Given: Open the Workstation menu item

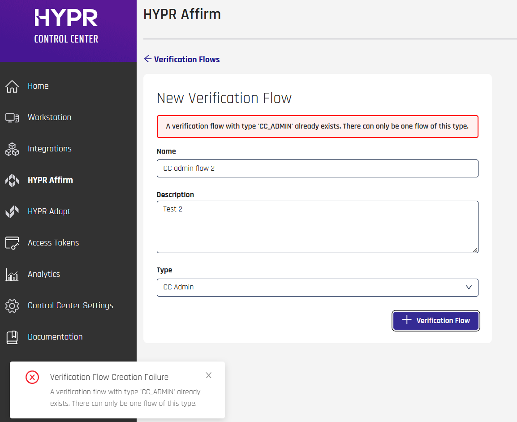Looking at the screenshot, I should [x=49, y=117].
